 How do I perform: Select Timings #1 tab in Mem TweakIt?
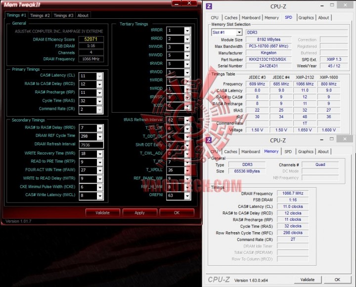[x=16, y=15]
